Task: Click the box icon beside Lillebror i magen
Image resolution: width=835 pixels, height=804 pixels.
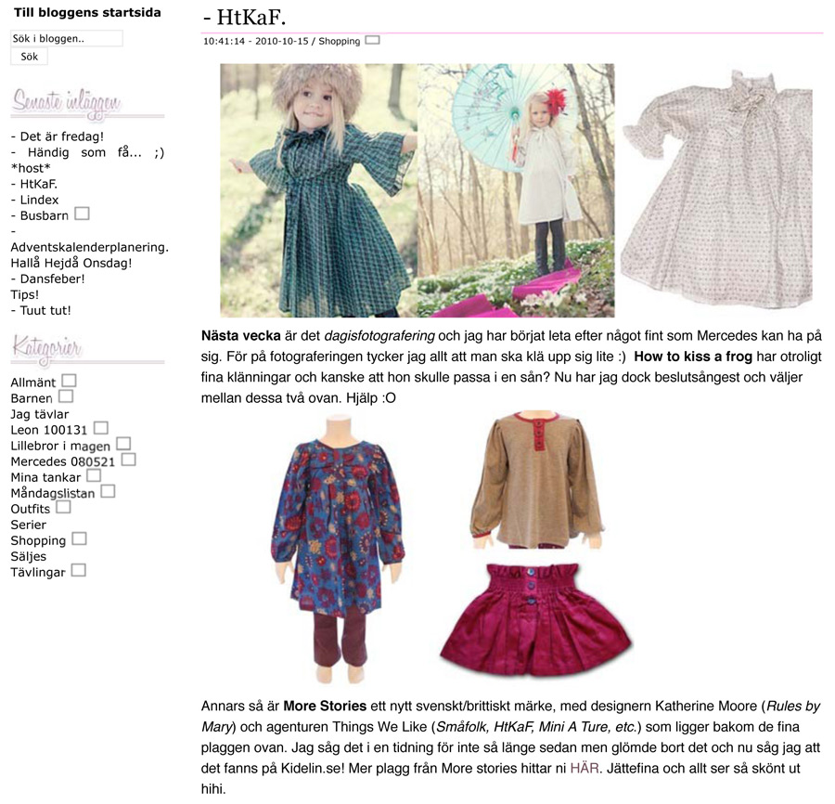Action: click(123, 444)
